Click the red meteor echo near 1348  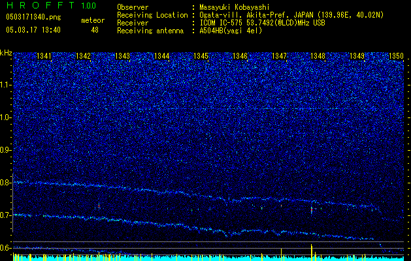(x=312, y=209)
